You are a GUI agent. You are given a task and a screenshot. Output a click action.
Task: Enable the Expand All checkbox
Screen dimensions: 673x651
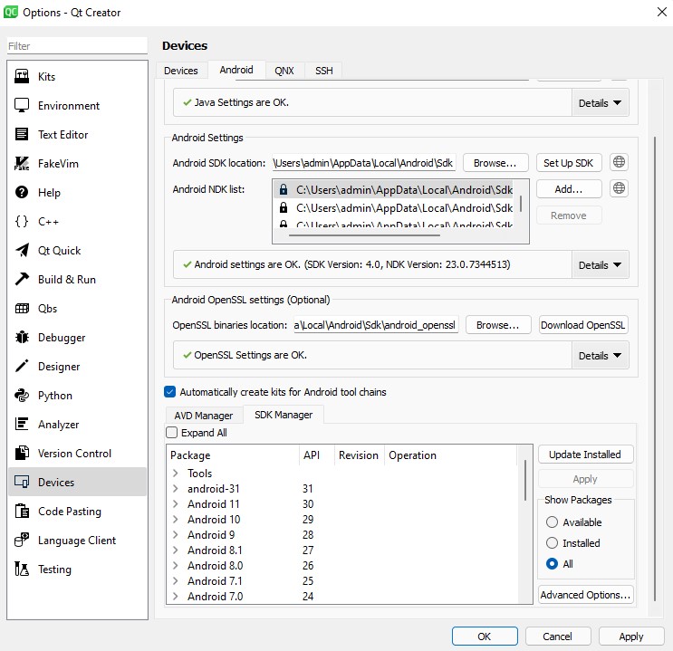pyautogui.click(x=172, y=433)
